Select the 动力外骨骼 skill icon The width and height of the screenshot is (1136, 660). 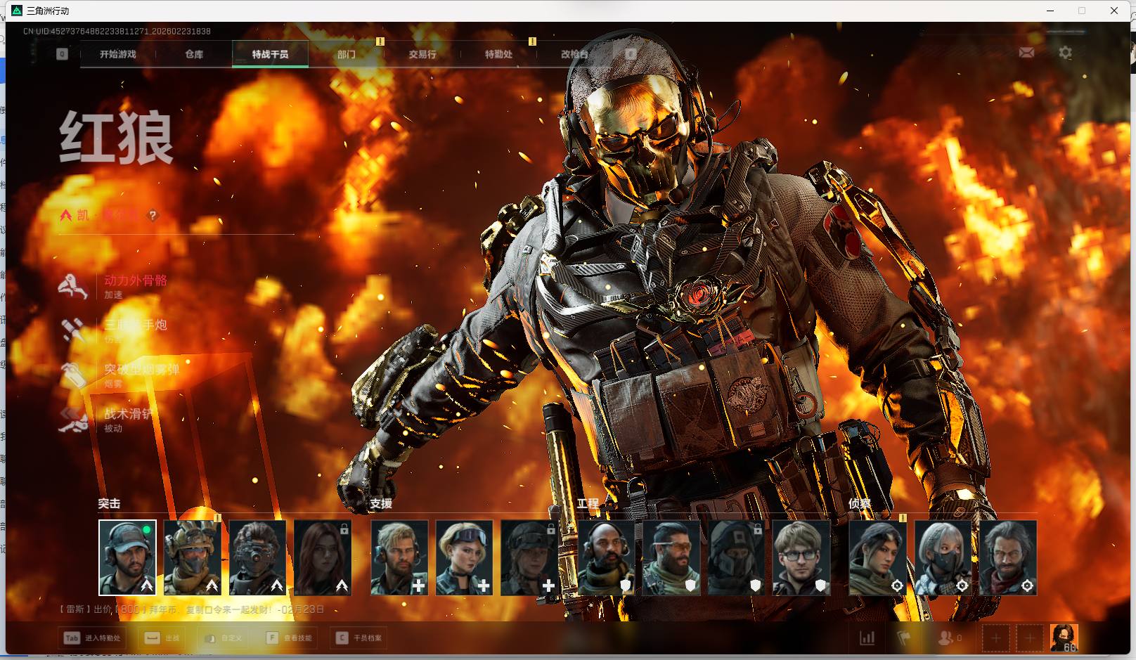[73, 286]
